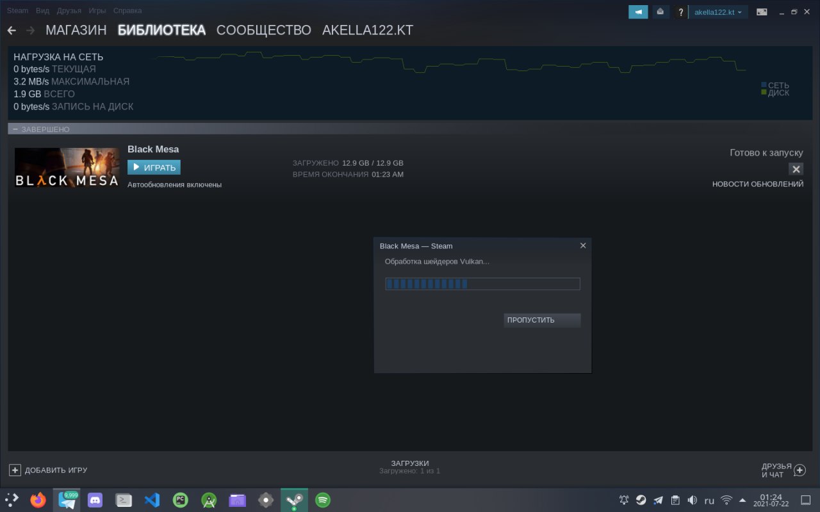Open the clock showing 01:24
This screenshot has height=512, width=820.
pyautogui.click(x=771, y=500)
